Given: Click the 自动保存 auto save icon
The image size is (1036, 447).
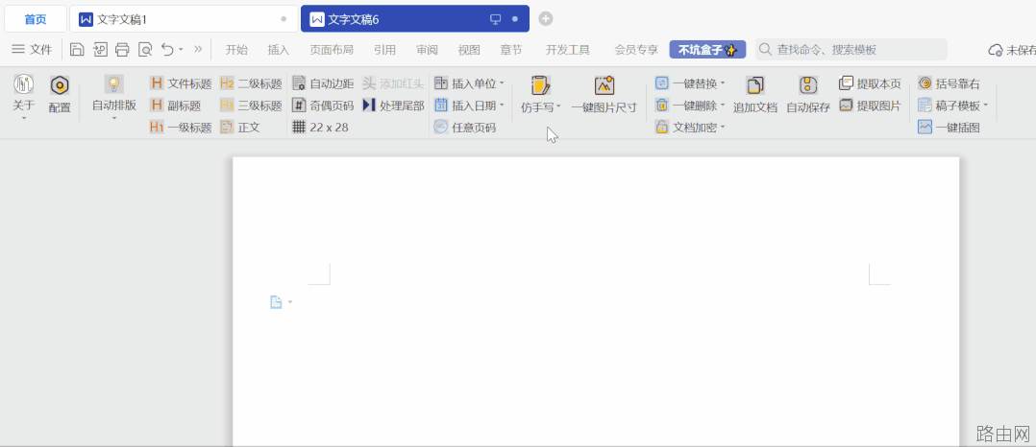Looking at the screenshot, I should 808,85.
